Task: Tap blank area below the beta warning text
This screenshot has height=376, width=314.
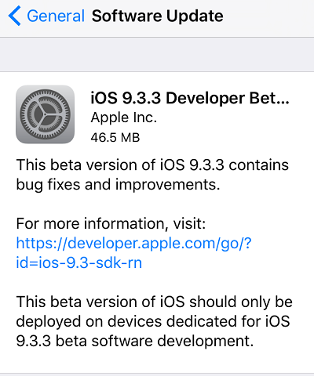Action: tap(157, 362)
